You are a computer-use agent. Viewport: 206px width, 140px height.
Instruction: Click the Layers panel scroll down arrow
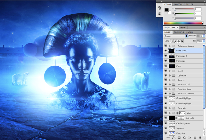pyautogui.click(x=204, y=134)
